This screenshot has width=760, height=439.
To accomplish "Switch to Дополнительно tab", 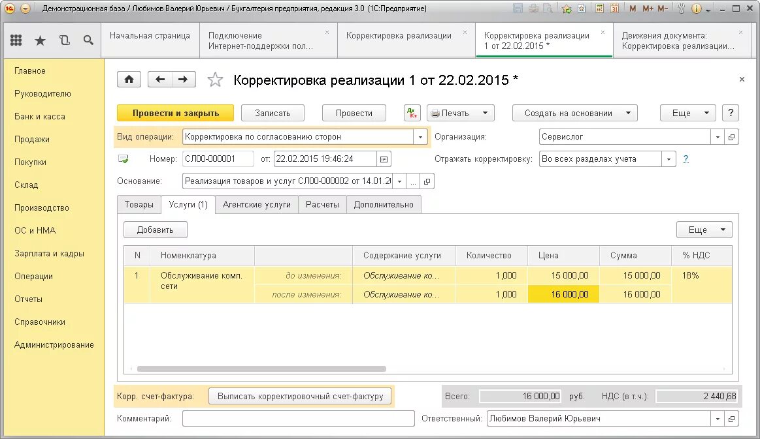I will pyautogui.click(x=384, y=204).
